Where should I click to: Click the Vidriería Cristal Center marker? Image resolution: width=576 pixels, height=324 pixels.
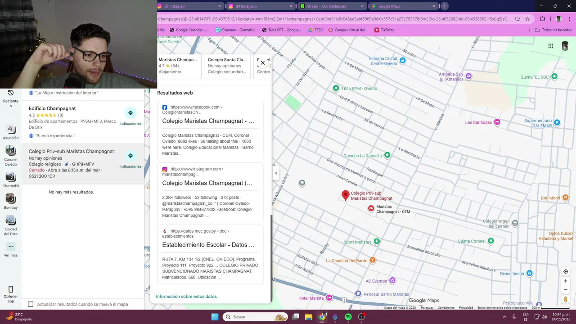[x=402, y=60]
